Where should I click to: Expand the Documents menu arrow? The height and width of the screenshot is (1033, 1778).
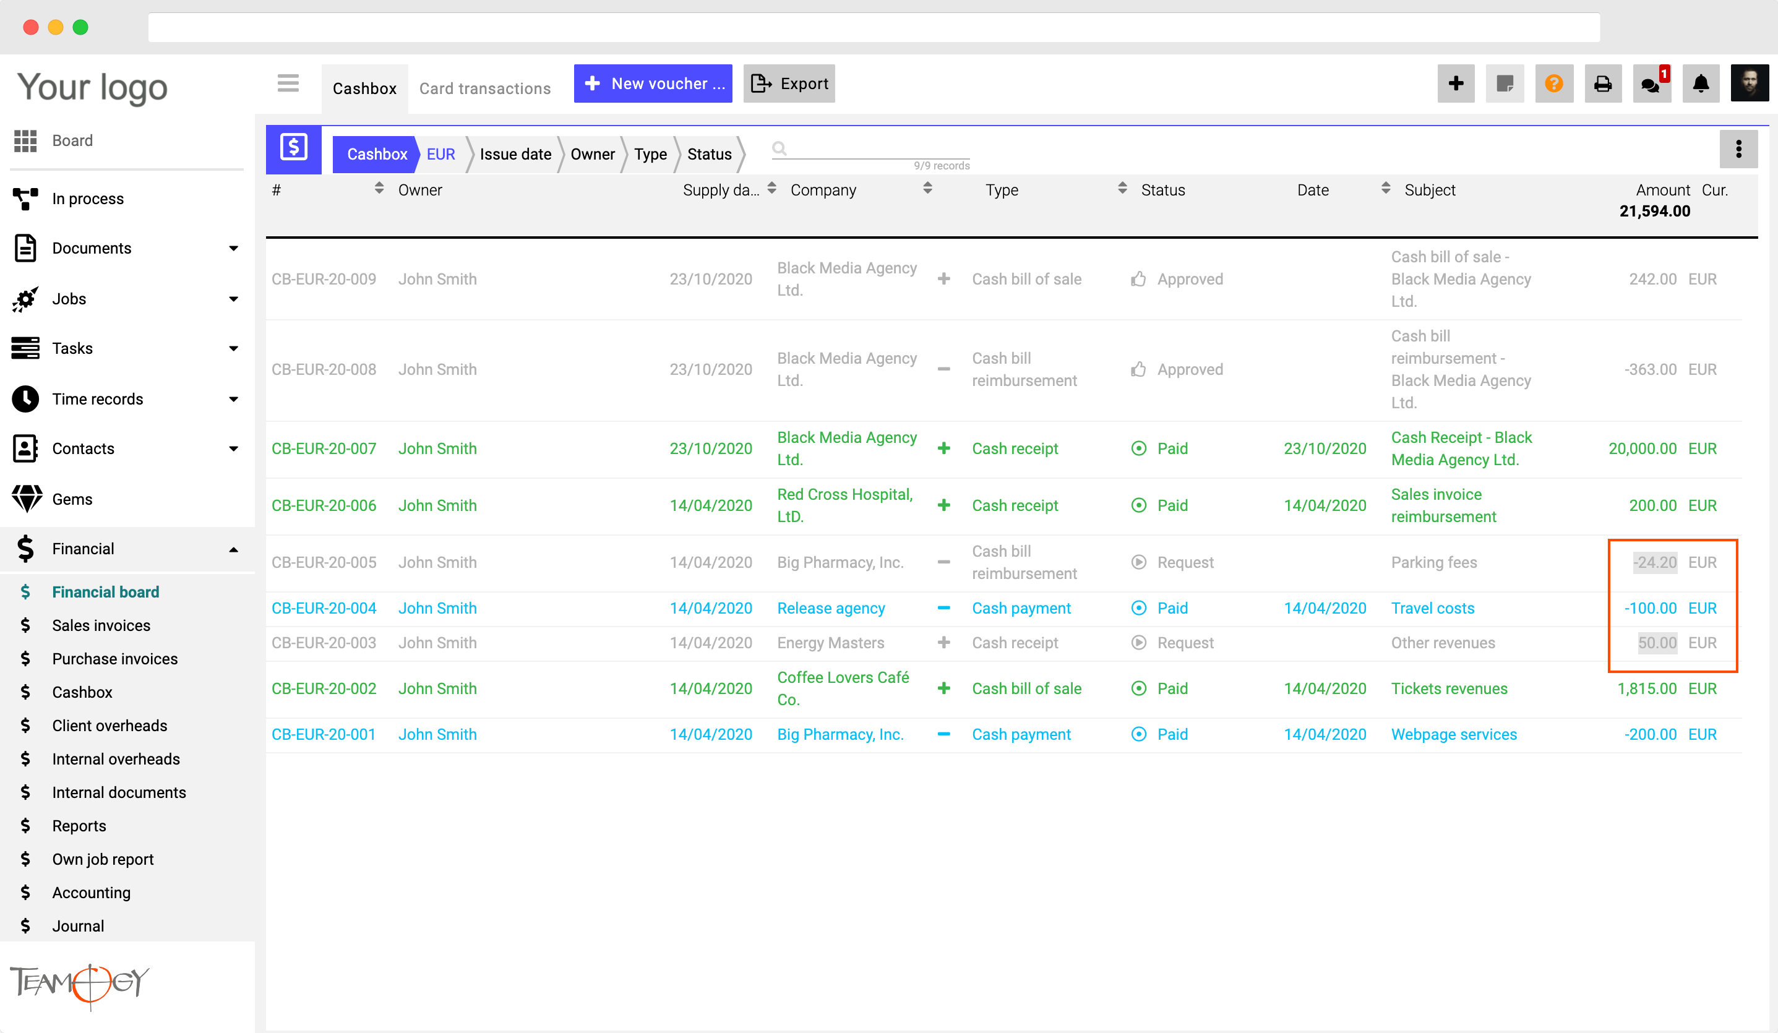coord(233,249)
